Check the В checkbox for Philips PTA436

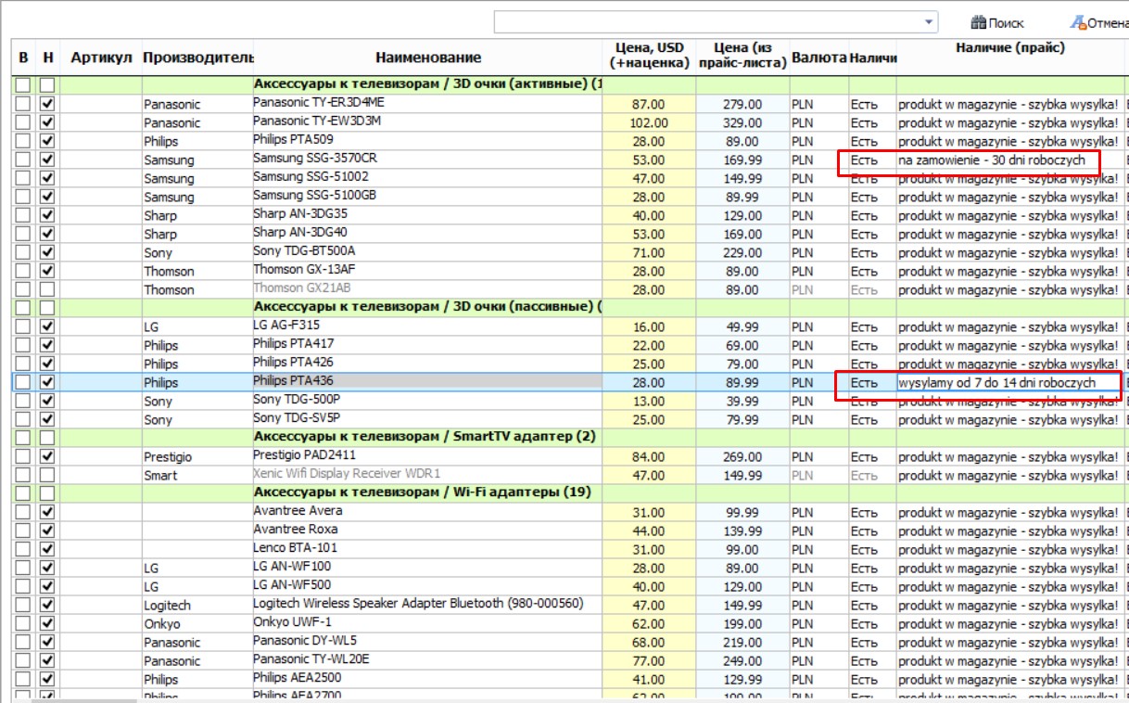23,382
